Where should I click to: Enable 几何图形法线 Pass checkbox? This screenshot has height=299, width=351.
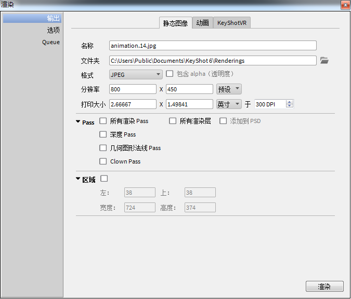[103, 148]
